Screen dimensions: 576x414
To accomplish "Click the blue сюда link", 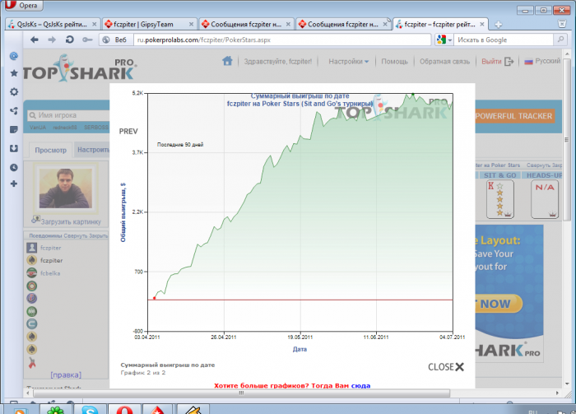I will pos(360,385).
